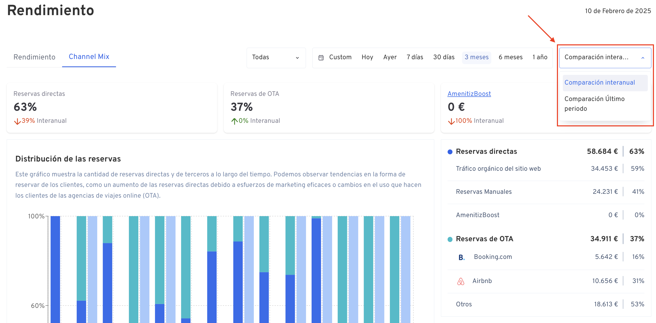The image size is (656, 323).
Task: Click the Distribución de las reservas heading
Action: 68,159
